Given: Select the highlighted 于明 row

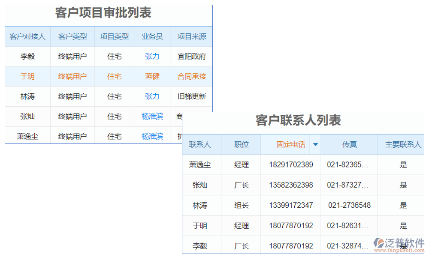Looking at the screenshot, I should coord(27,76).
